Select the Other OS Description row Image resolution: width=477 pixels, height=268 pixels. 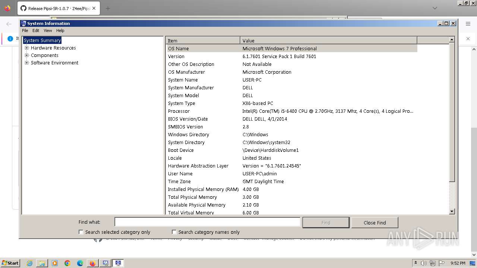[x=292, y=64]
